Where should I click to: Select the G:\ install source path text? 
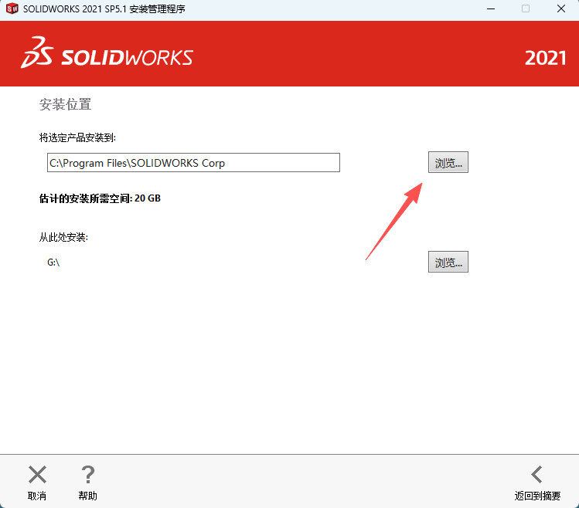pyautogui.click(x=53, y=262)
